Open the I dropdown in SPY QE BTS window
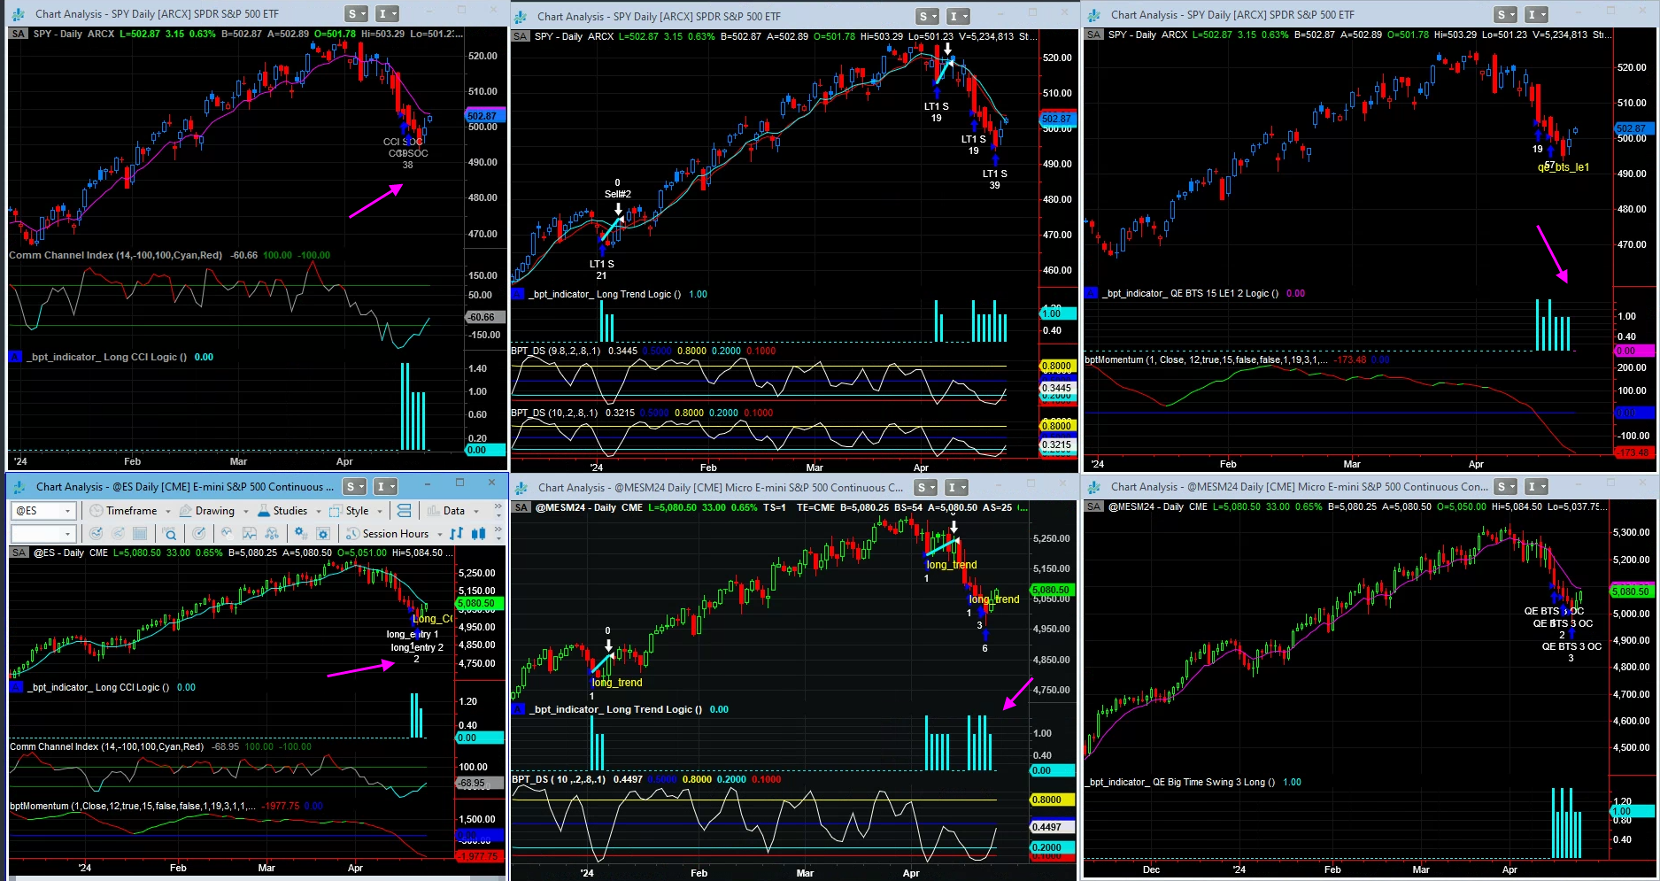Viewport: 1660px width, 881px height. click(x=1535, y=14)
